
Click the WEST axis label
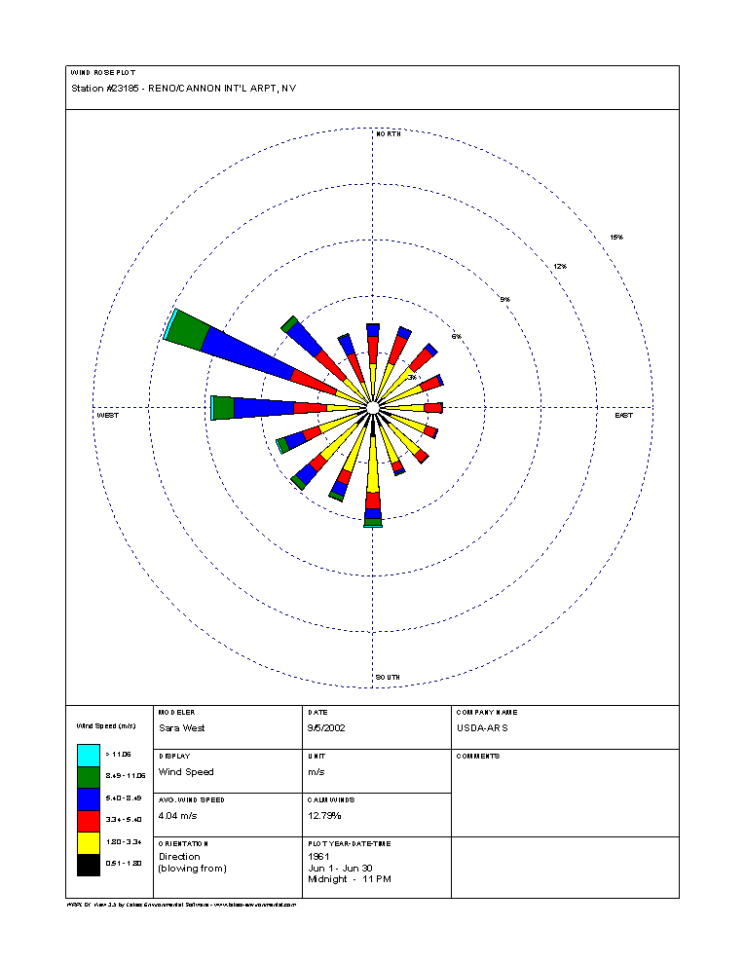(107, 416)
